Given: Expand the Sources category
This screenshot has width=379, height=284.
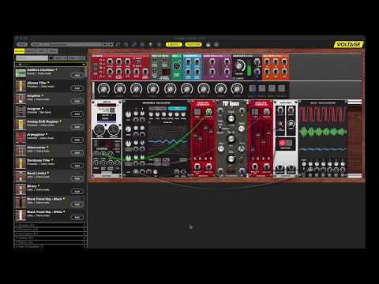Looking at the screenshot, I should 51,226.
